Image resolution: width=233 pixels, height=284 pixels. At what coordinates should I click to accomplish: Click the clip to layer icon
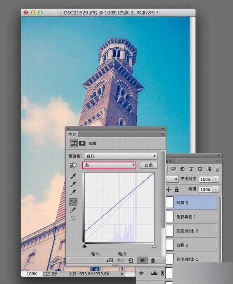[110, 260]
